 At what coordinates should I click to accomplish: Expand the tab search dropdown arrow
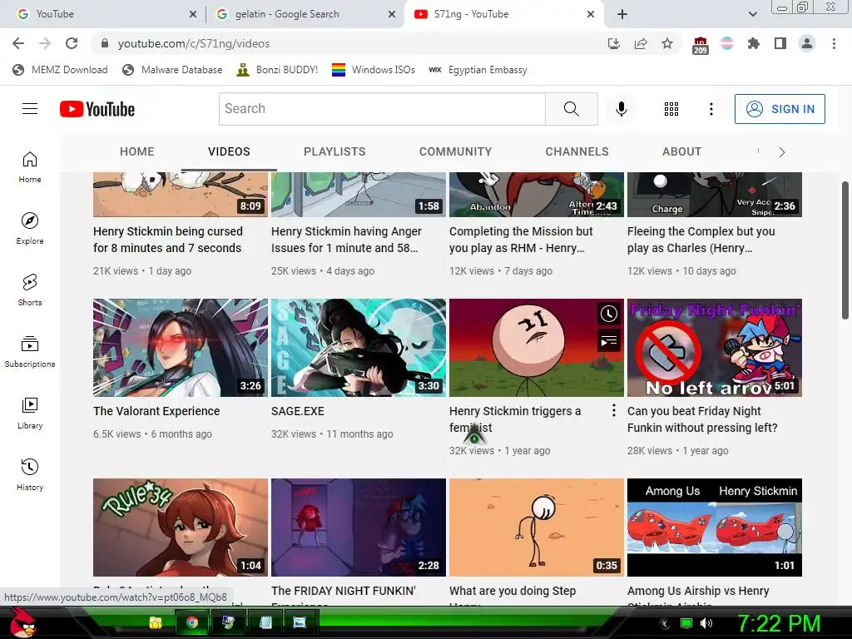(752, 14)
